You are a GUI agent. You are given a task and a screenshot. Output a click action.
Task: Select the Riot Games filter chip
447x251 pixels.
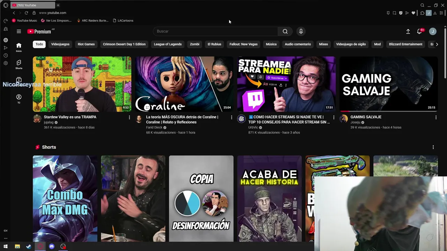86,44
